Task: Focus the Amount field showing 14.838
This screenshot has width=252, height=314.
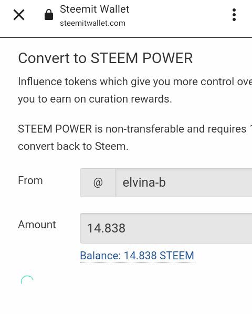Action: [166, 228]
